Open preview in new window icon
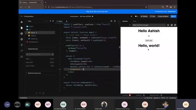 coord(175,25)
